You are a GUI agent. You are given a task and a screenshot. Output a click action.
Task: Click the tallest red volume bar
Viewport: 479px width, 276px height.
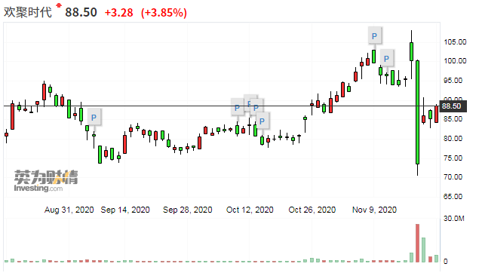click(417, 243)
